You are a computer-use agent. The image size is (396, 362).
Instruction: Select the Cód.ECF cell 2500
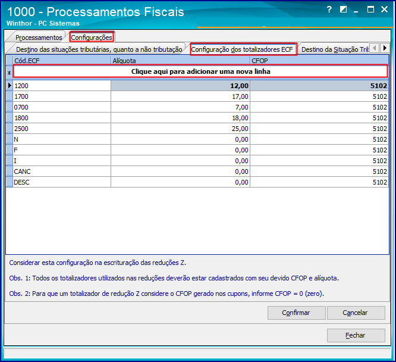pyautogui.click(x=62, y=129)
